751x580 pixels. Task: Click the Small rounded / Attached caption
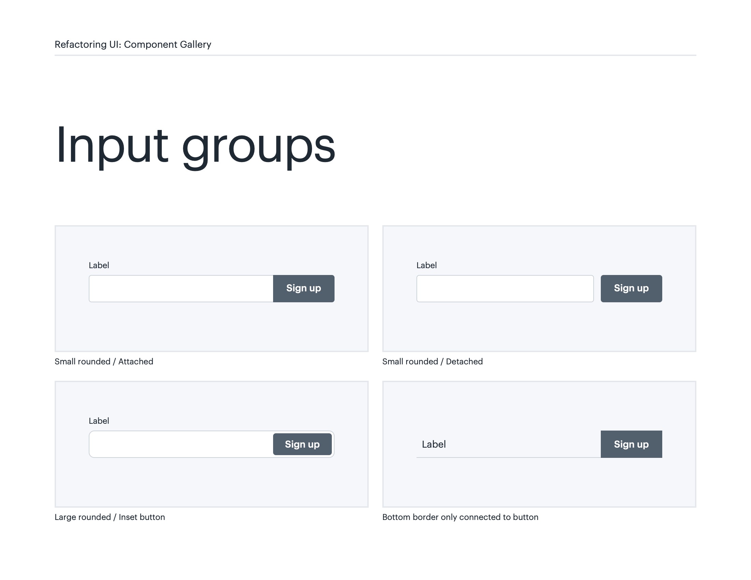[104, 361]
